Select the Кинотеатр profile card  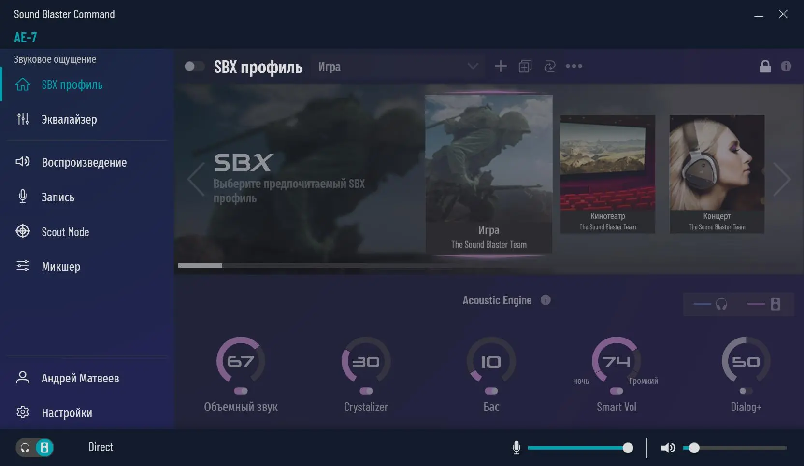pos(608,174)
